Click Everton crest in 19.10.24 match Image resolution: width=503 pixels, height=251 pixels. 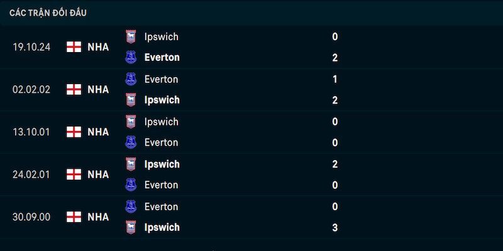coord(131,57)
